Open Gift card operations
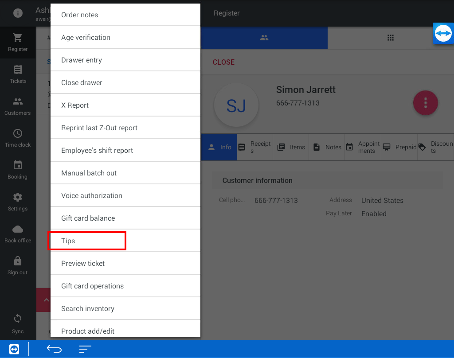 click(125, 286)
